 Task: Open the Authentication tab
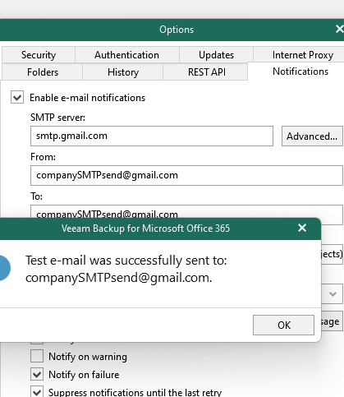127,55
